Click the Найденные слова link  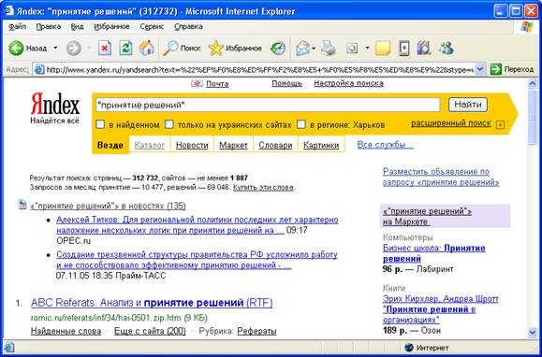click(66, 332)
